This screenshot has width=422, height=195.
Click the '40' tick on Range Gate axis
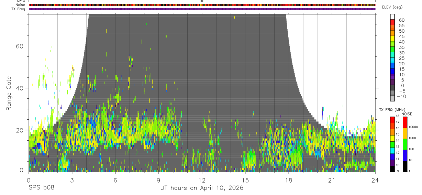(20, 88)
